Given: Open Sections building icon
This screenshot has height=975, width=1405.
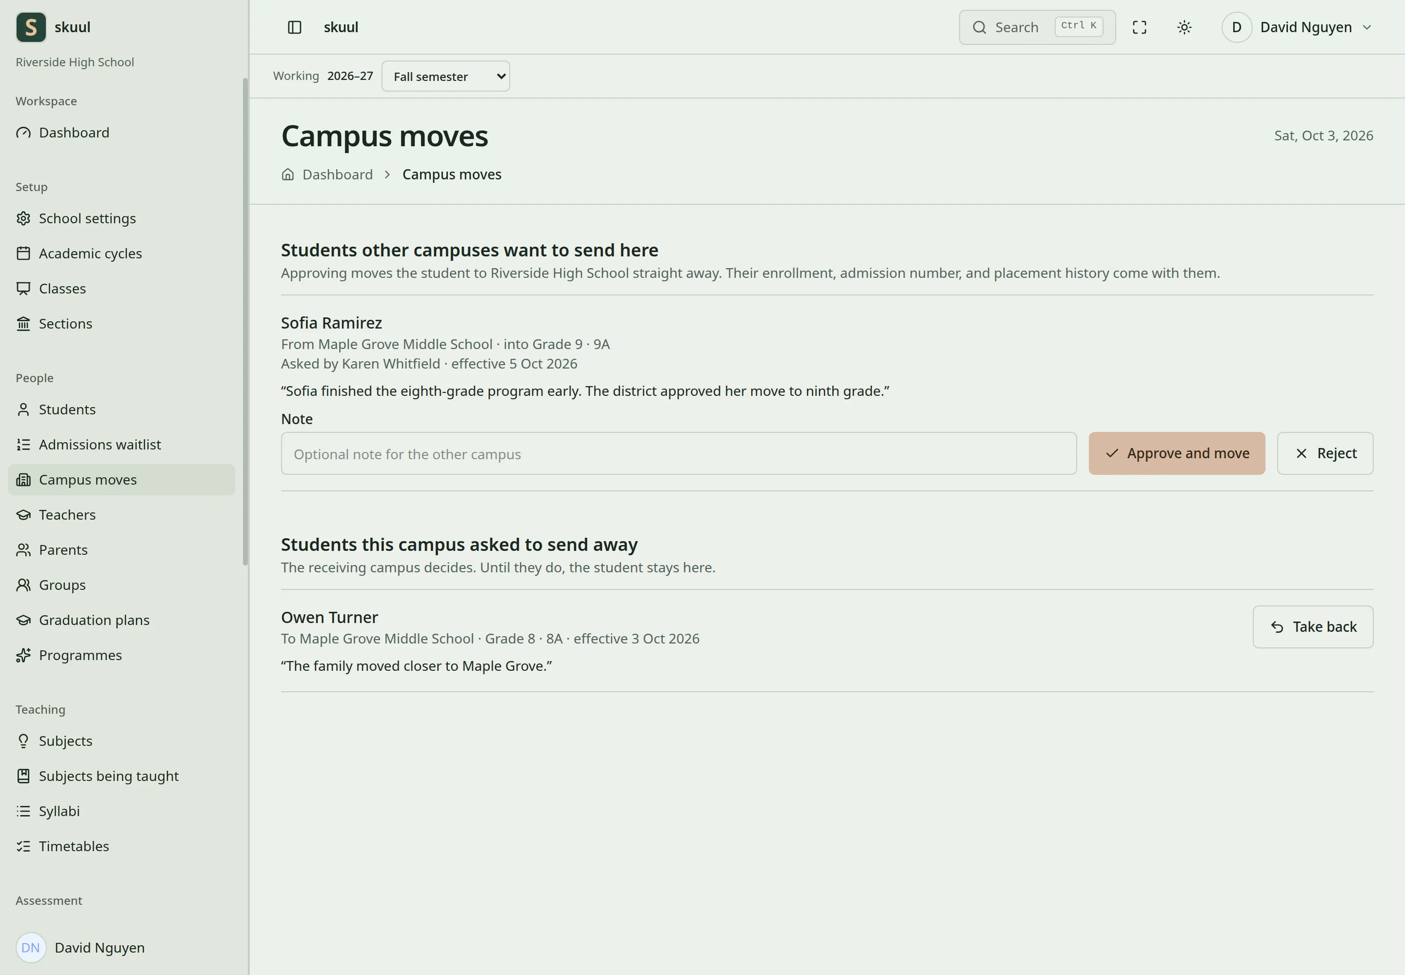Looking at the screenshot, I should [x=23, y=324].
